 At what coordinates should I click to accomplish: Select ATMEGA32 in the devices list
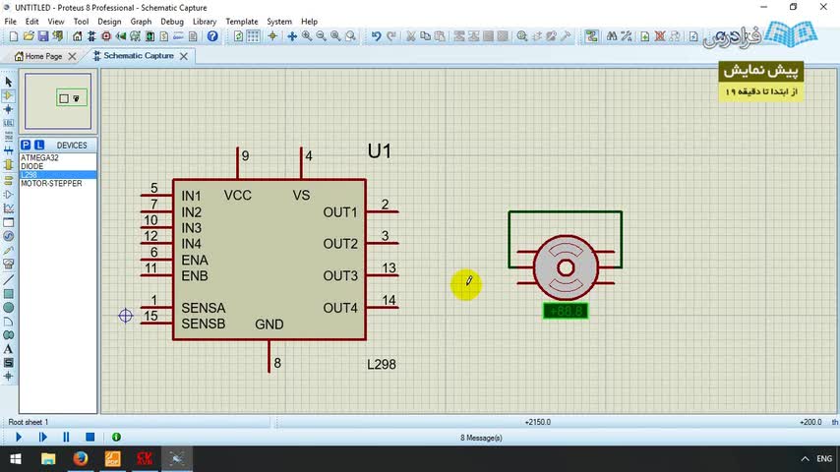(x=58, y=157)
